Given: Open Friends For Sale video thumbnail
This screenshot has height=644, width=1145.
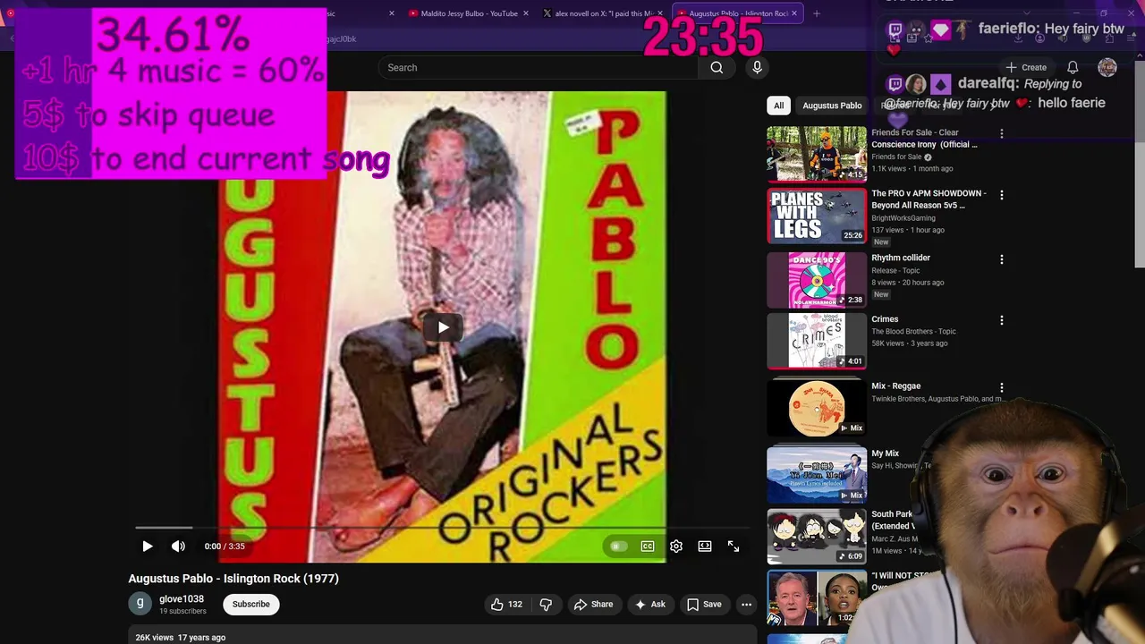Looking at the screenshot, I should pos(817,154).
